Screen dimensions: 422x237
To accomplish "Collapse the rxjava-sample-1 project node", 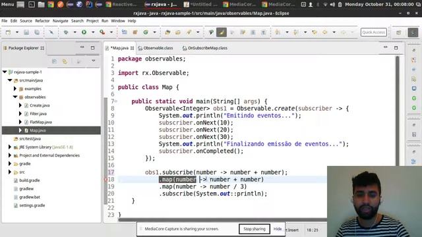I will [5, 72].
